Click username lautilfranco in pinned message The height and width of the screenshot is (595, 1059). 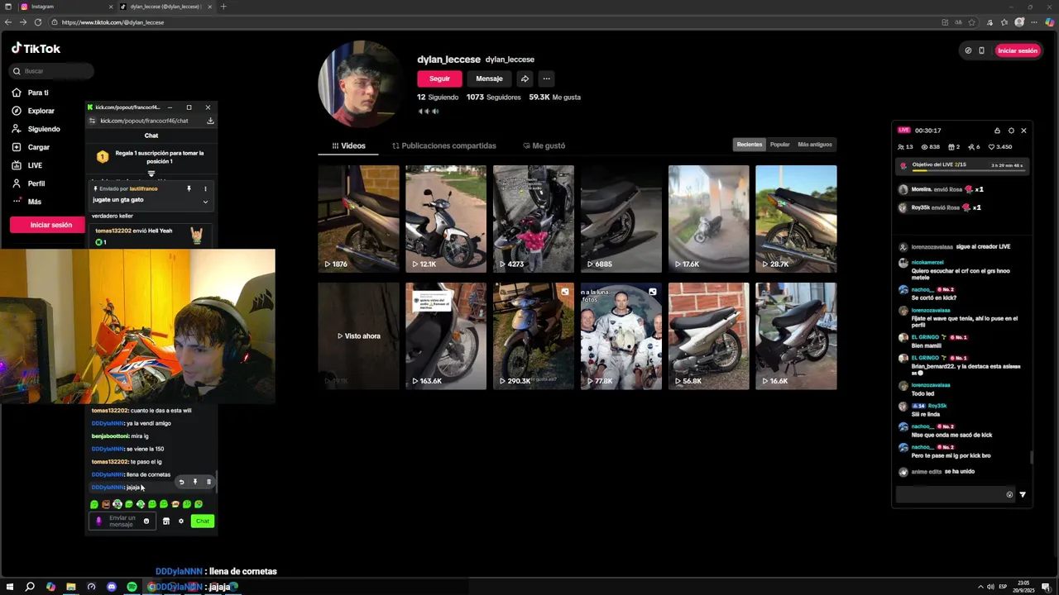(x=143, y=189)
